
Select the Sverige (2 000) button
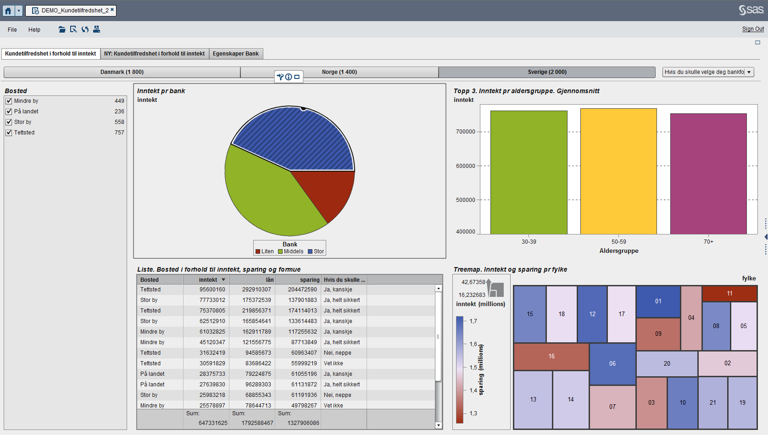547,72
